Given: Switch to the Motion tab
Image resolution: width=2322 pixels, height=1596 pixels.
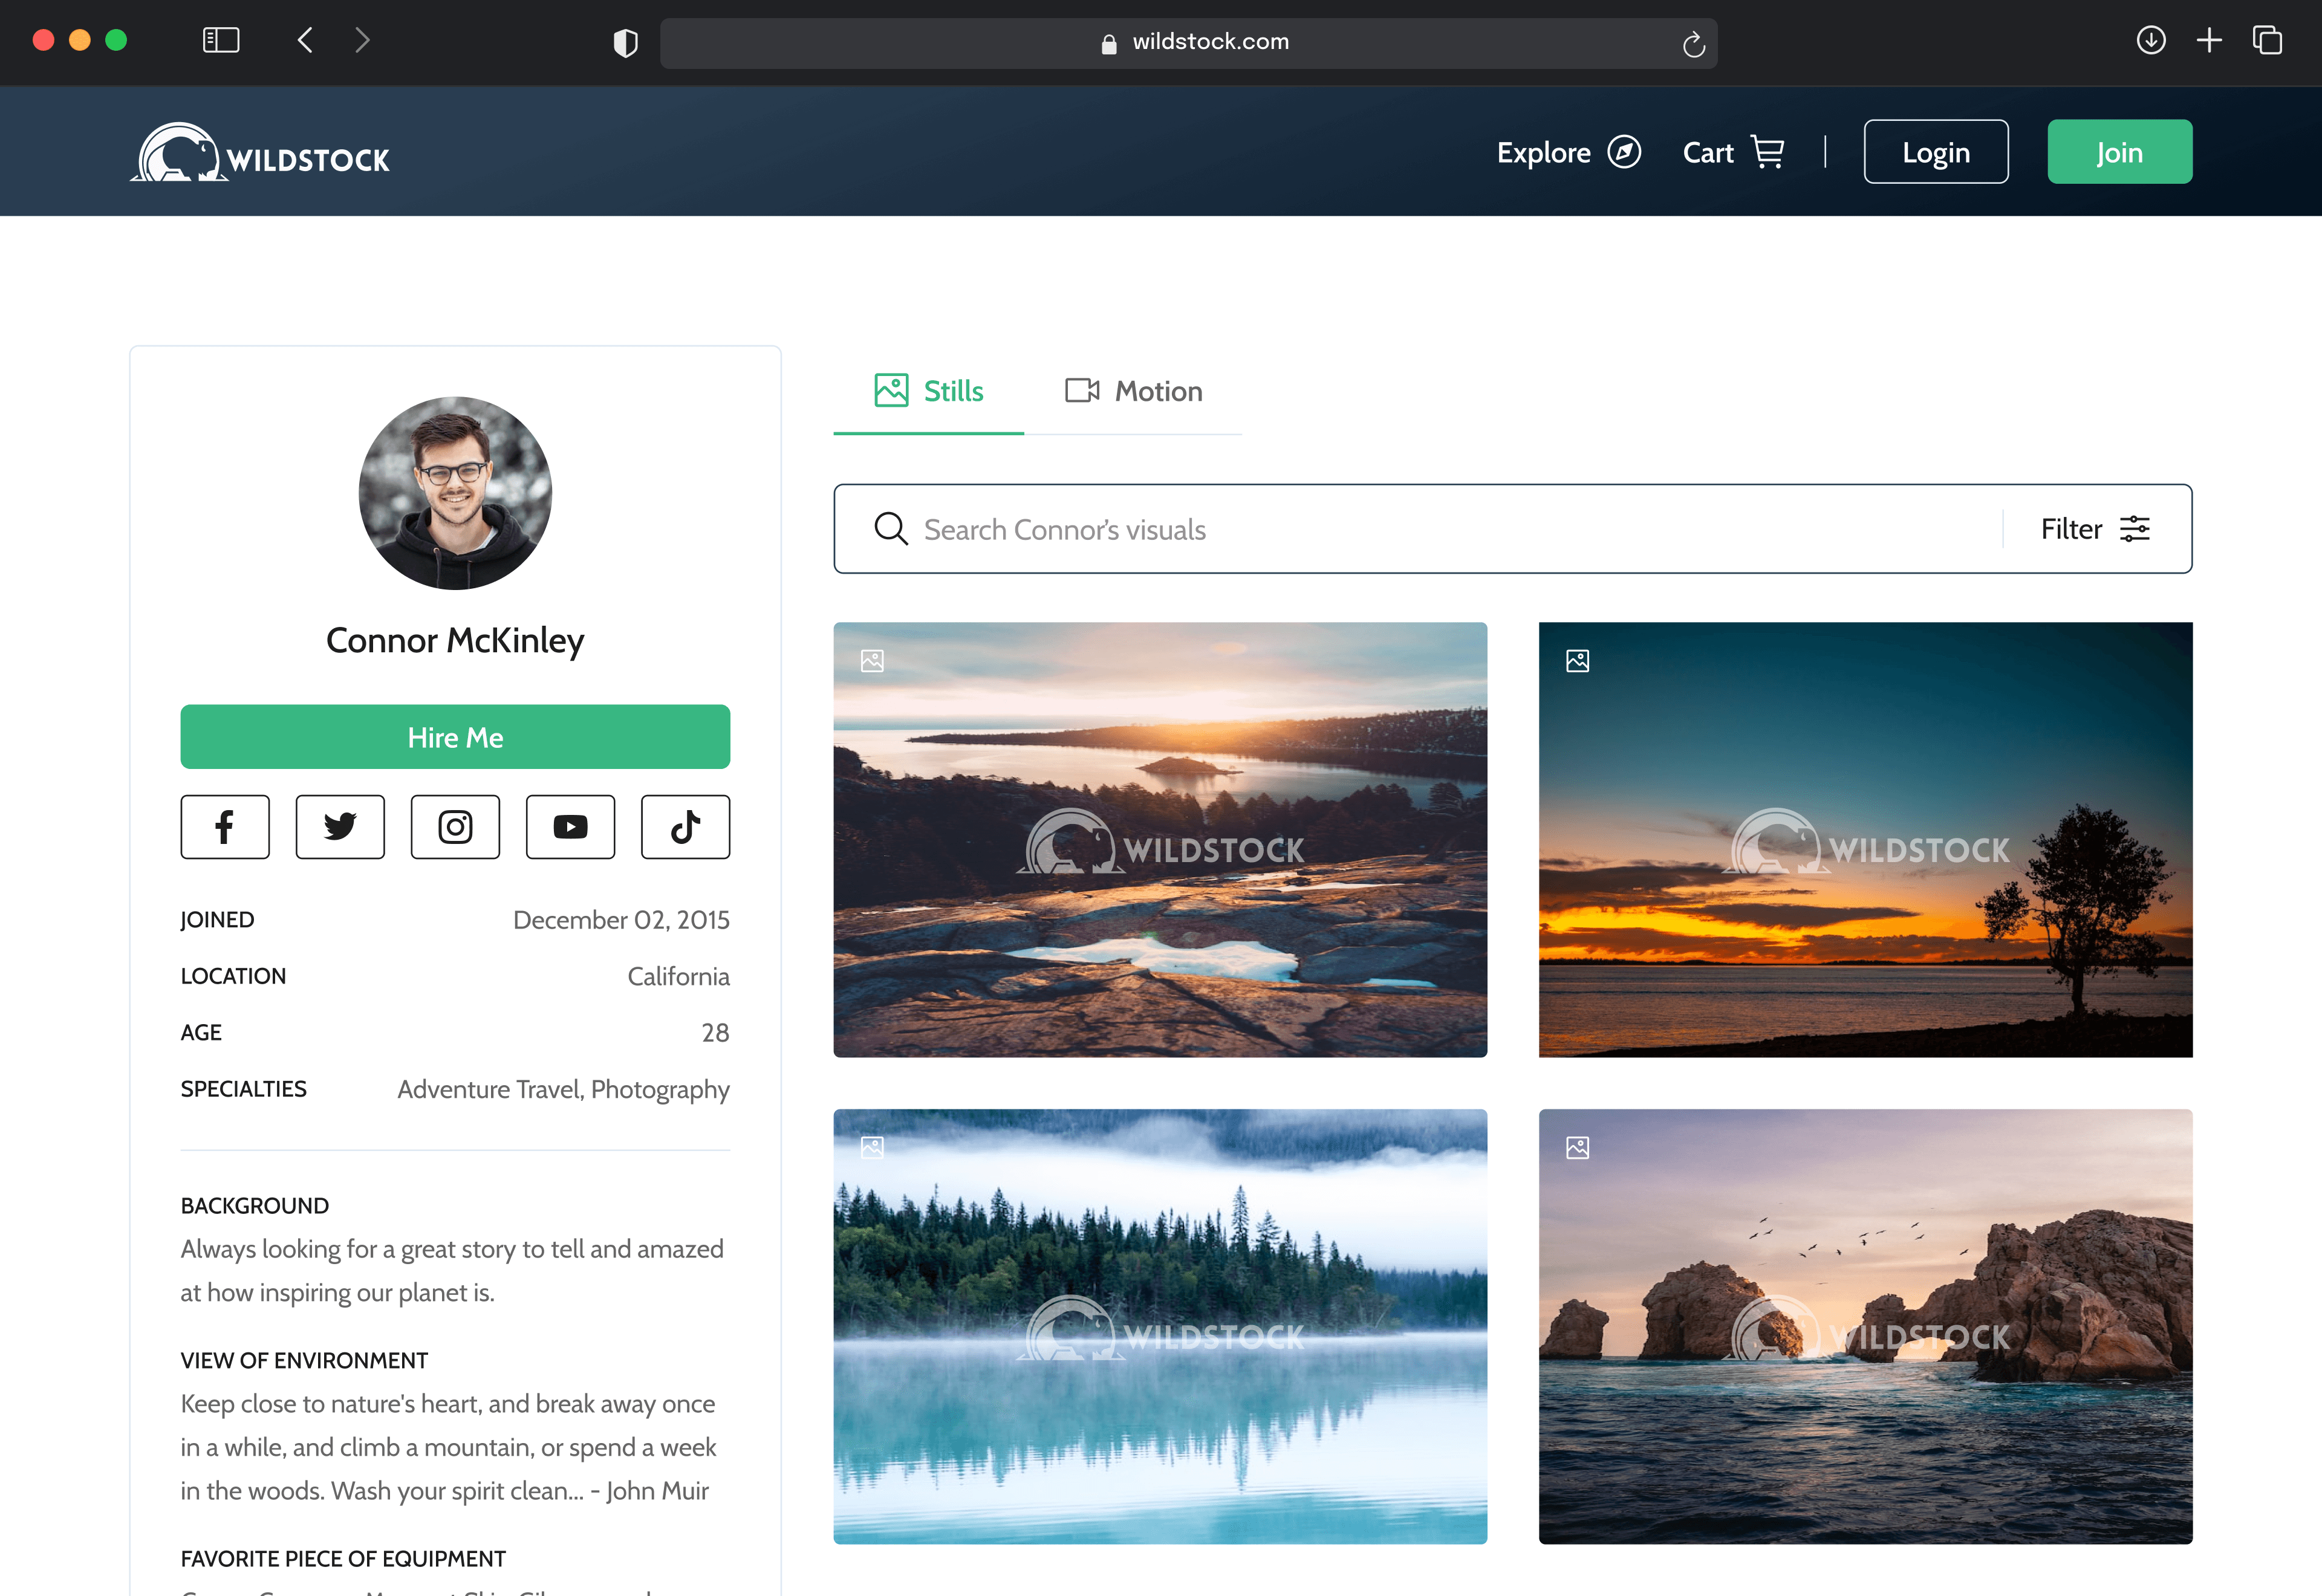Looking at the screenshot, I should tap(1133, 391).
